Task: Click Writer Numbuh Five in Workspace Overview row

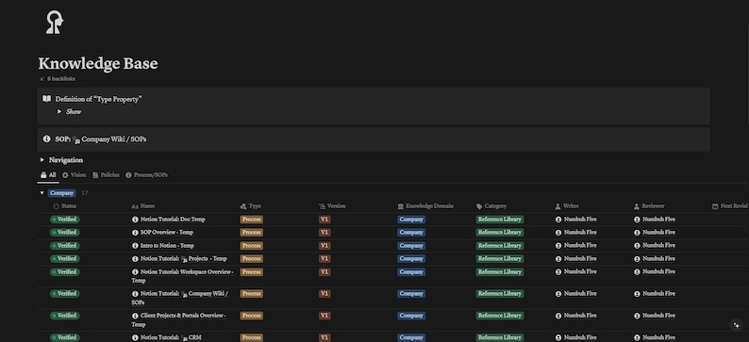Action: pos(576,272)
